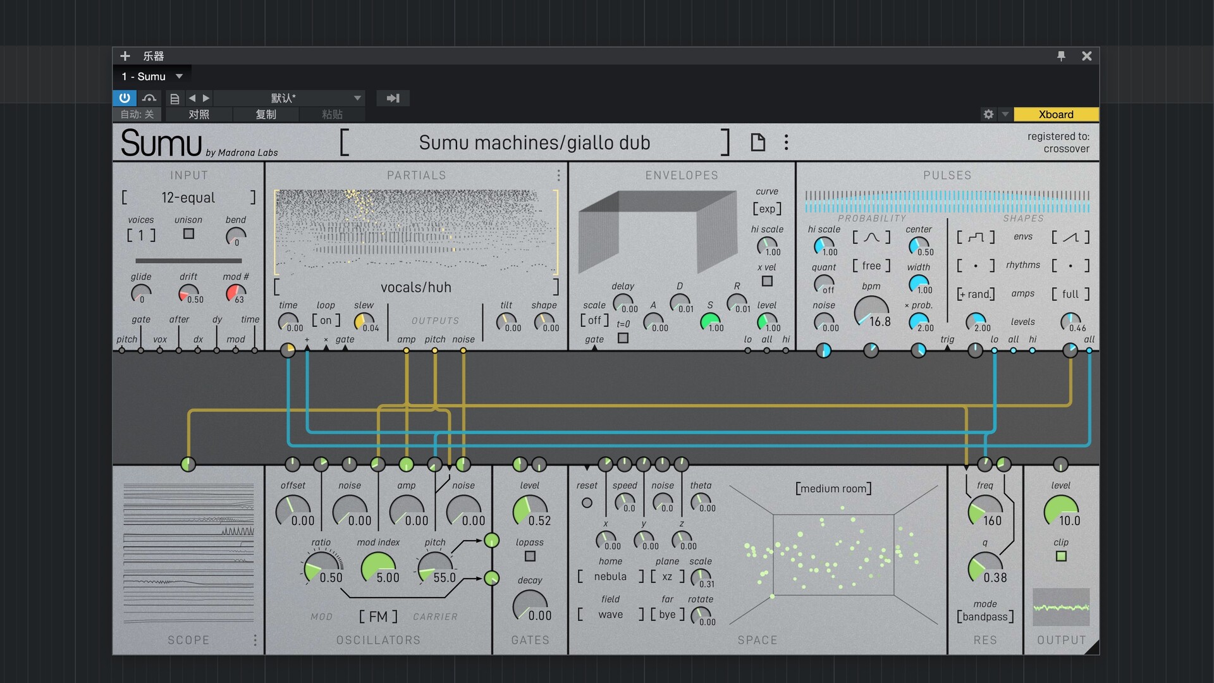Toggle the lopass checkbox in Gates
Viewport: 1214px width, 683px height.
[530, 557]
